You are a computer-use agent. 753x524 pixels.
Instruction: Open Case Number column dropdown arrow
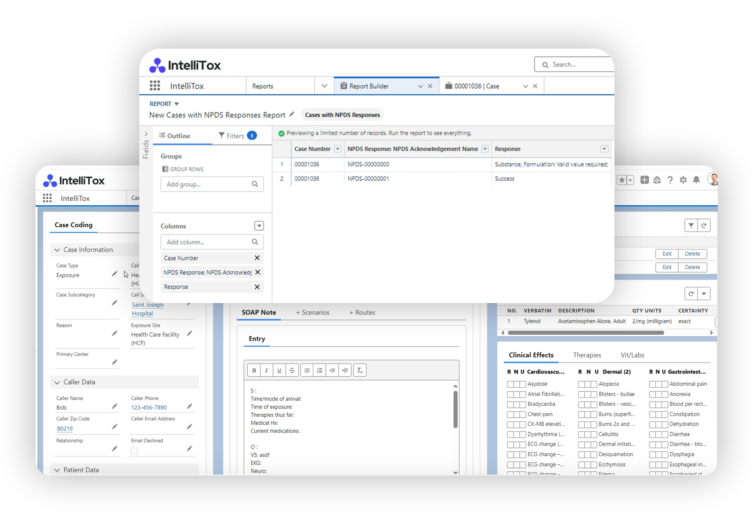coord(337,149)
